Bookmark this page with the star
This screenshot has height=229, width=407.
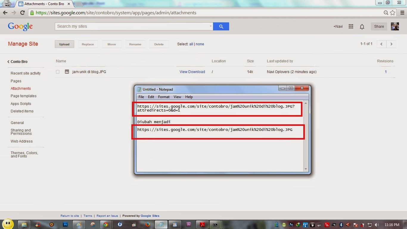393,13
